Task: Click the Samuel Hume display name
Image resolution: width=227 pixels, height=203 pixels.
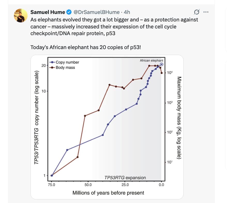Action: [48, 12]
